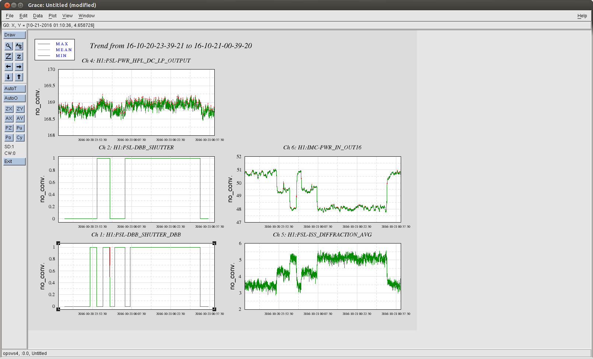Click the ZY zoom button
The height and width of the screenshot is (359, 593).
click(20, 109)
